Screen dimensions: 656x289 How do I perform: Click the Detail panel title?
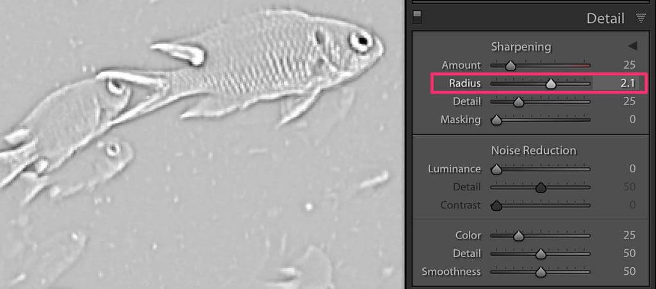pos(605,19)
